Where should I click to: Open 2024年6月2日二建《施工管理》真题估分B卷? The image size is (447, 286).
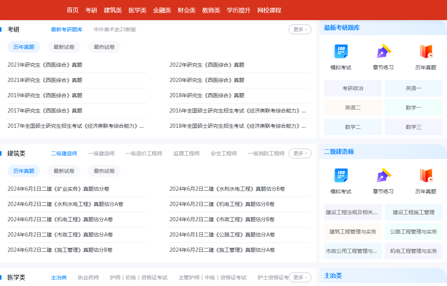tap(60, 250)
